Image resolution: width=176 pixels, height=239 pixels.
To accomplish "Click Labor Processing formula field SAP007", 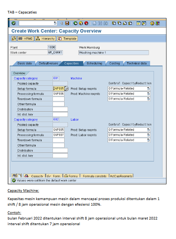I will tap(59, 135).
